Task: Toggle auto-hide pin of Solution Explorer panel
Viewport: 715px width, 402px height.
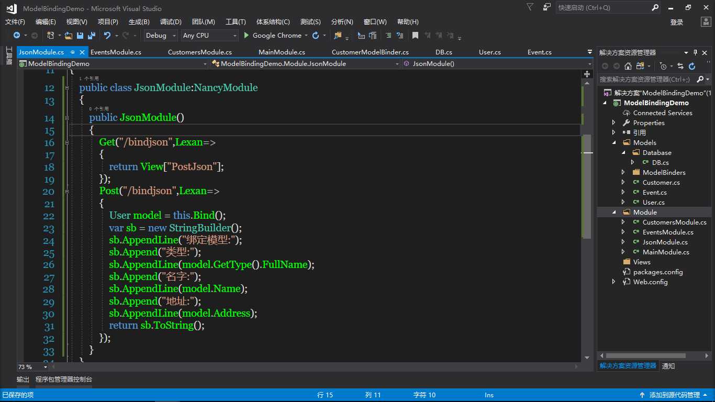Action: (x=696, y=52)
